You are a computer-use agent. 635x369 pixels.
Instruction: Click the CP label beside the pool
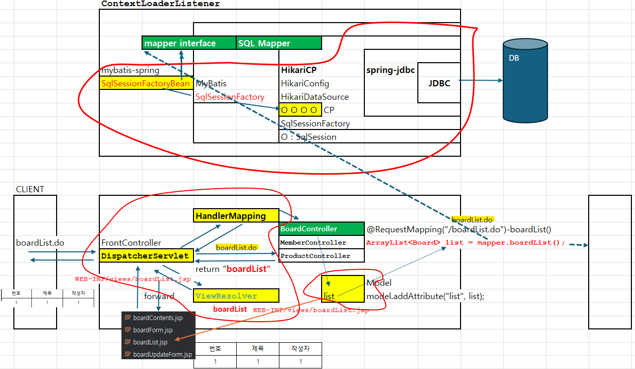(329, 110)
